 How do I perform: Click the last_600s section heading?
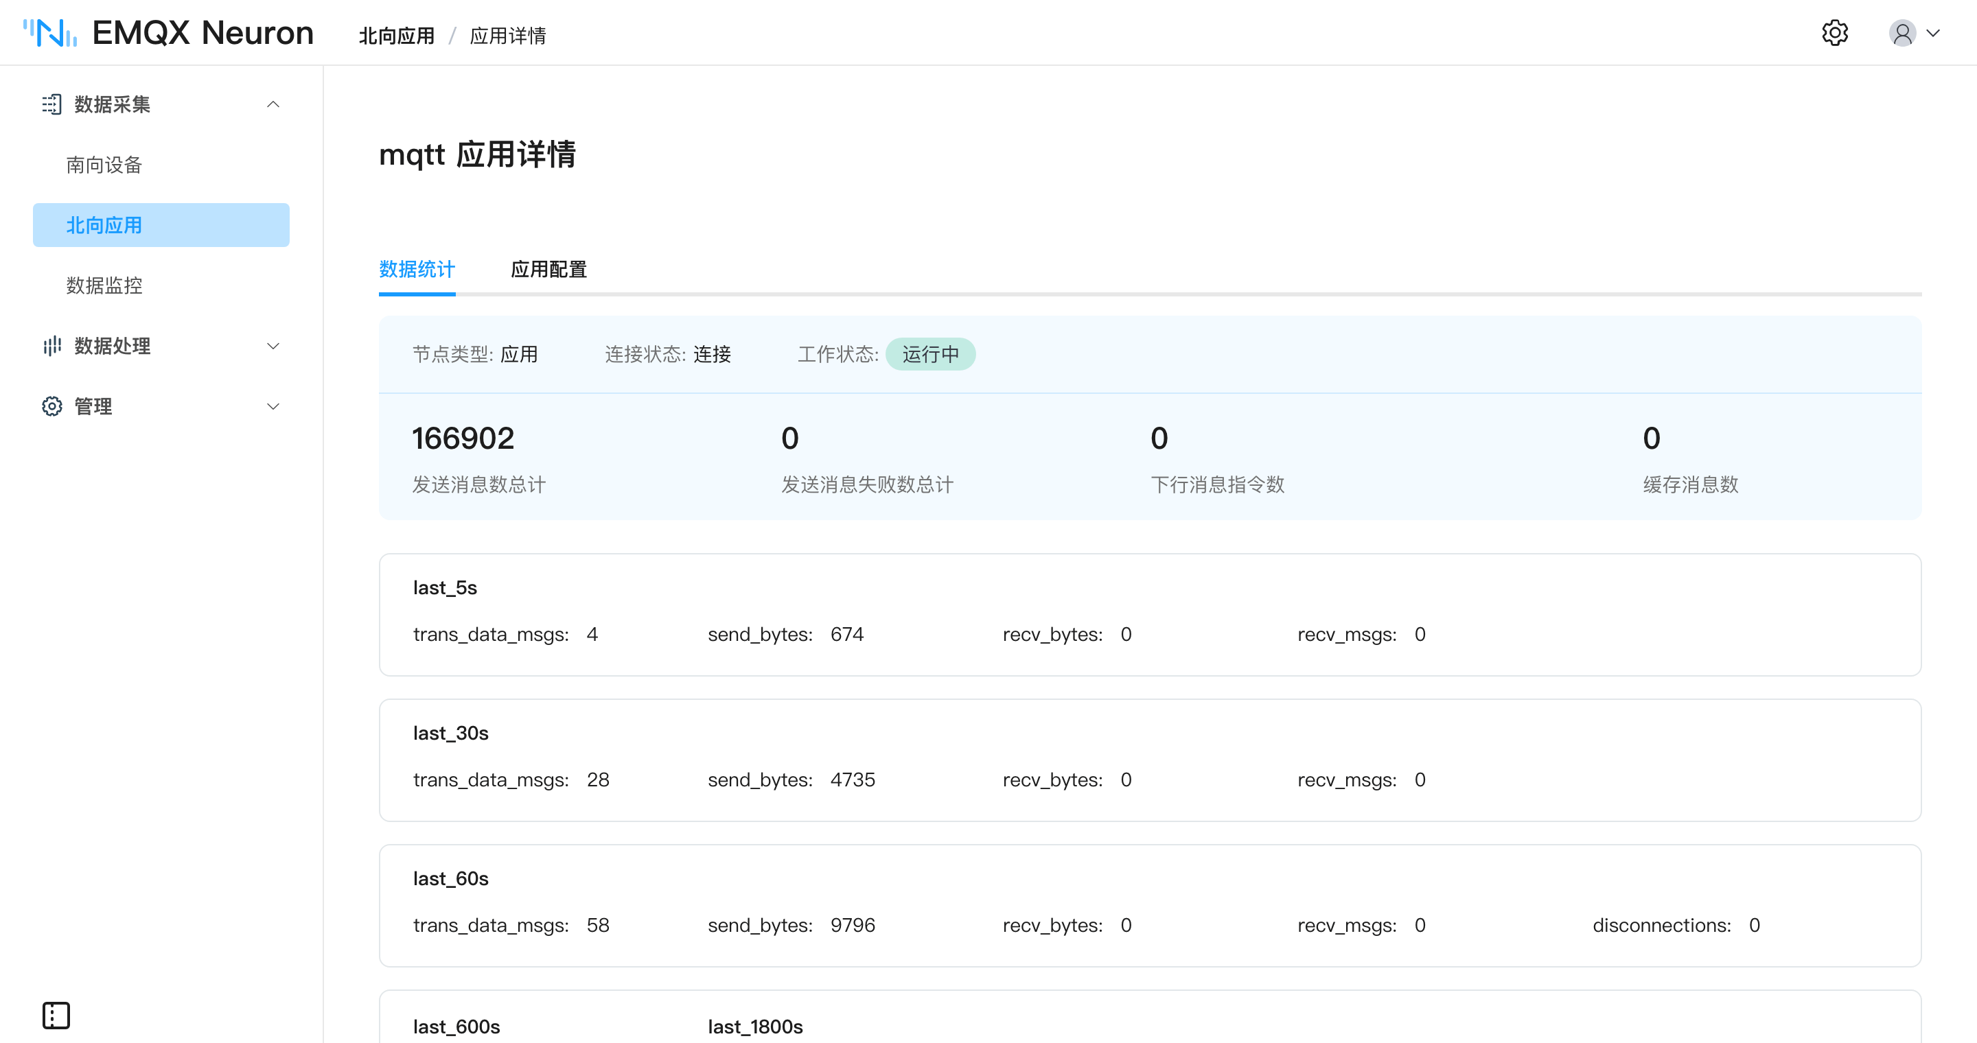pos(456,1026)
